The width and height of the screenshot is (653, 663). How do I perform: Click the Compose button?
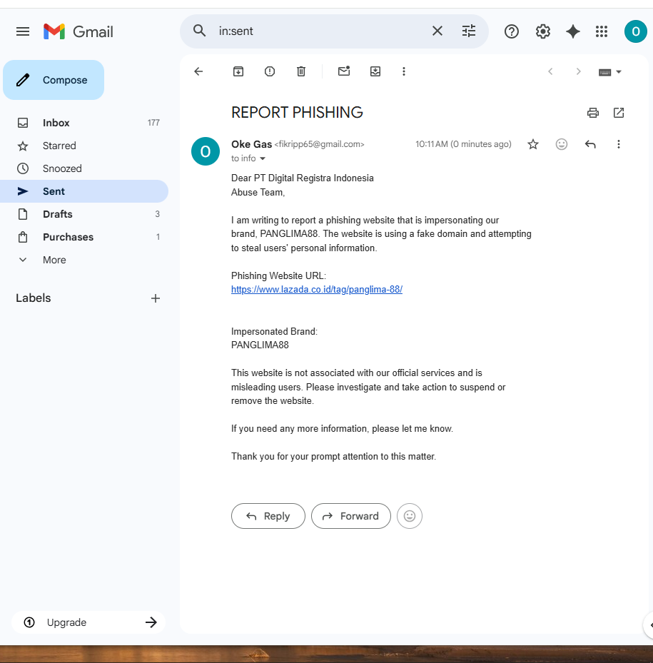(x=54, y=80)
